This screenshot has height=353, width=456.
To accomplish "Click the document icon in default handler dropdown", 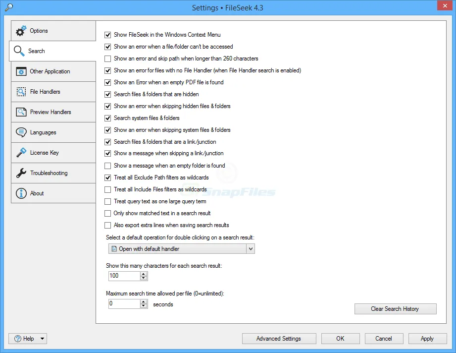I will coord(114,249).
